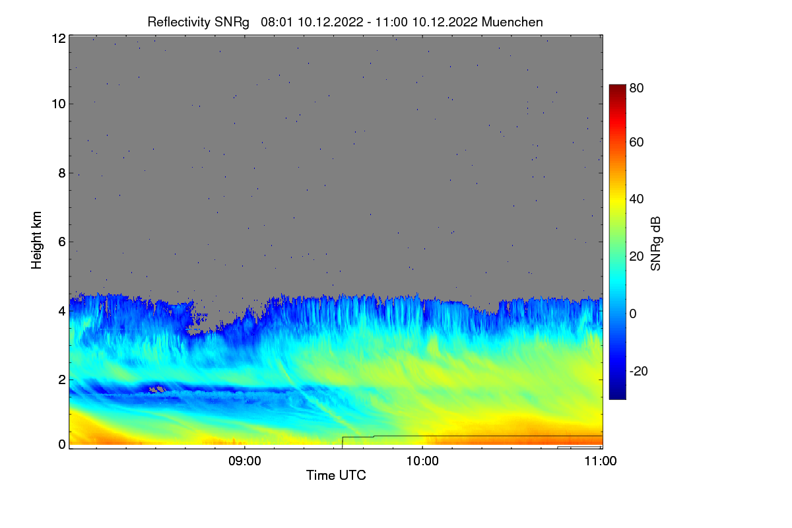Click the 'Height km' axis label
The width and height of the screenshot is (792, 528).
pos(36,240)
